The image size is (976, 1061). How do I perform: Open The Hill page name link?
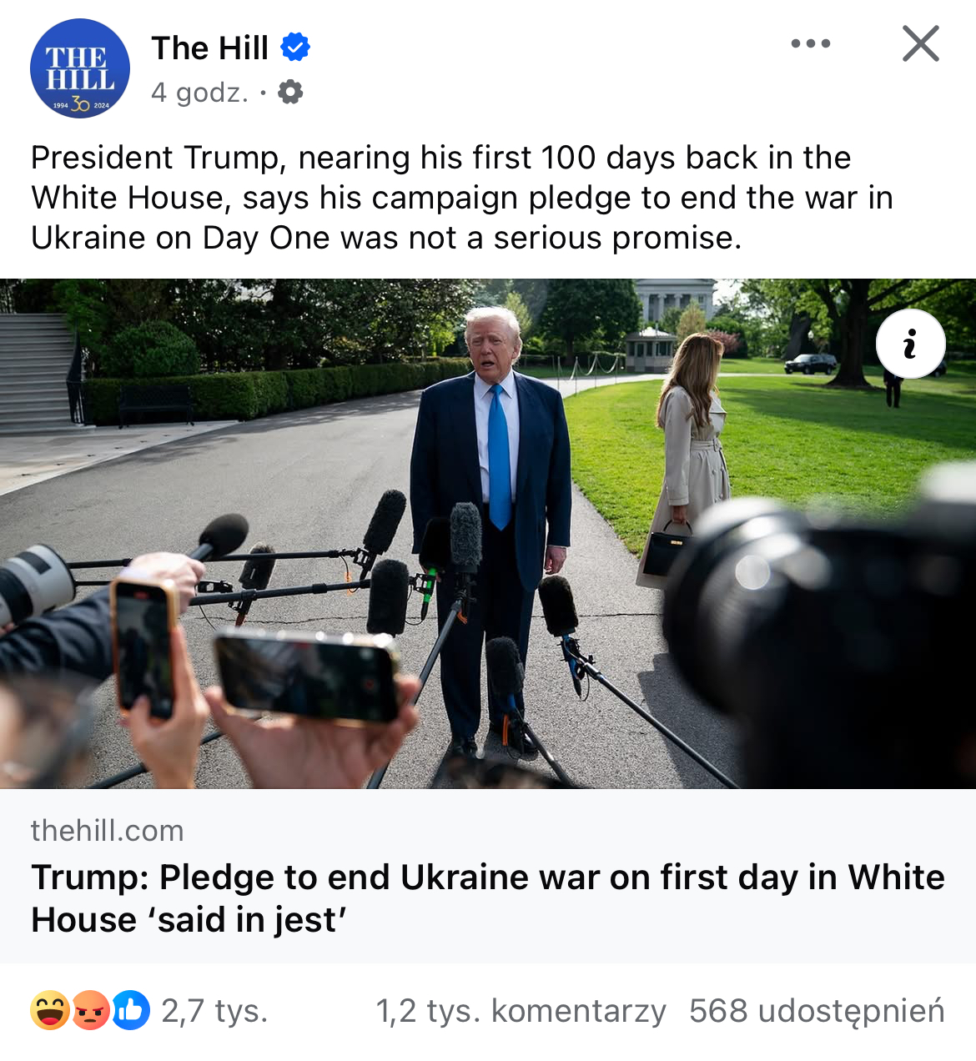point(210,48)
